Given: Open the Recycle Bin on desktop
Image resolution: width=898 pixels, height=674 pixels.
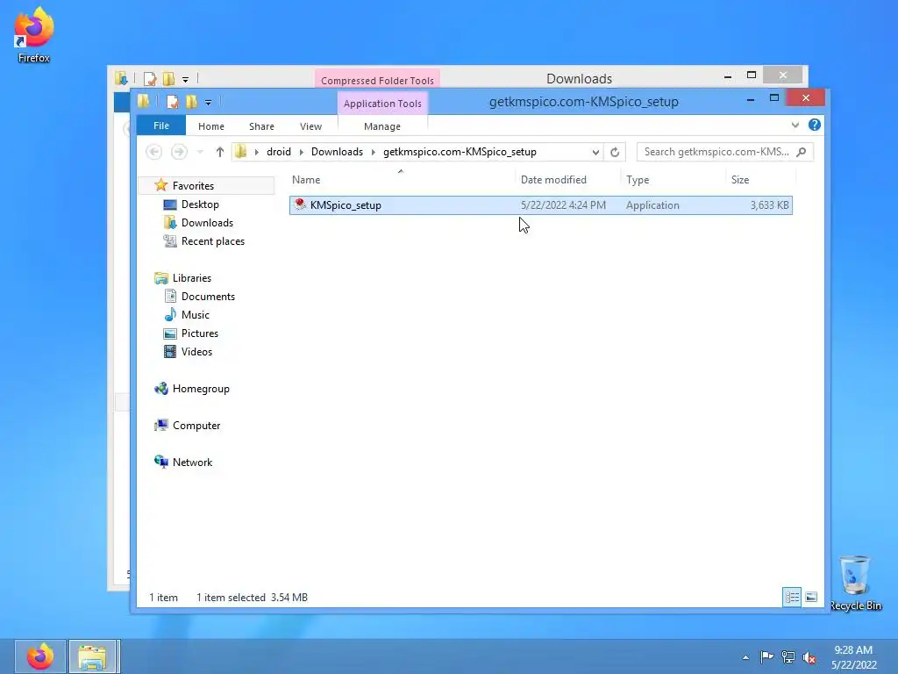Looking at the screenshot, I should point(855,583).
